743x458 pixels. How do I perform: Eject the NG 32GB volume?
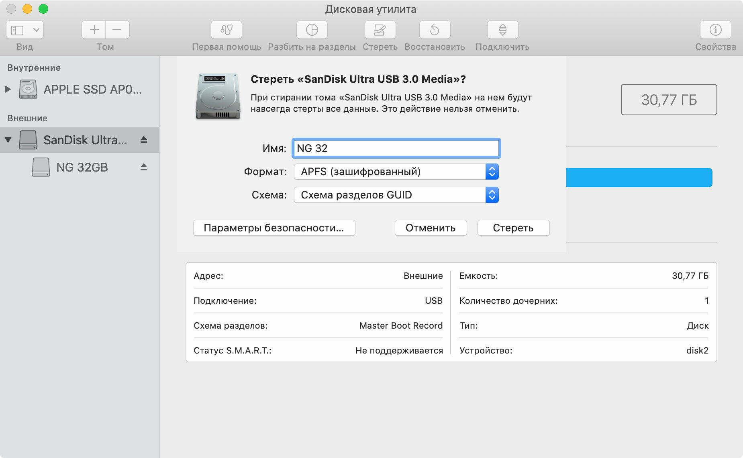(x=144, y=167)
